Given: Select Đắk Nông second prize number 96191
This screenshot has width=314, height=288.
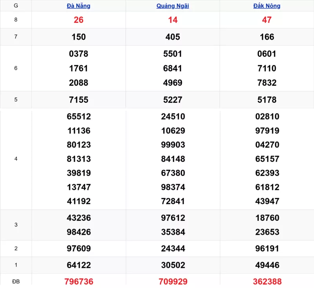Looking at the screenshot, I should (267, 249).
